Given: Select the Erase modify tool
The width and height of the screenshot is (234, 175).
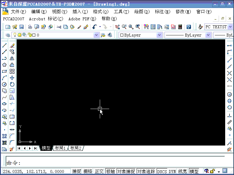Looking at the screenshot, I should 12,45.
